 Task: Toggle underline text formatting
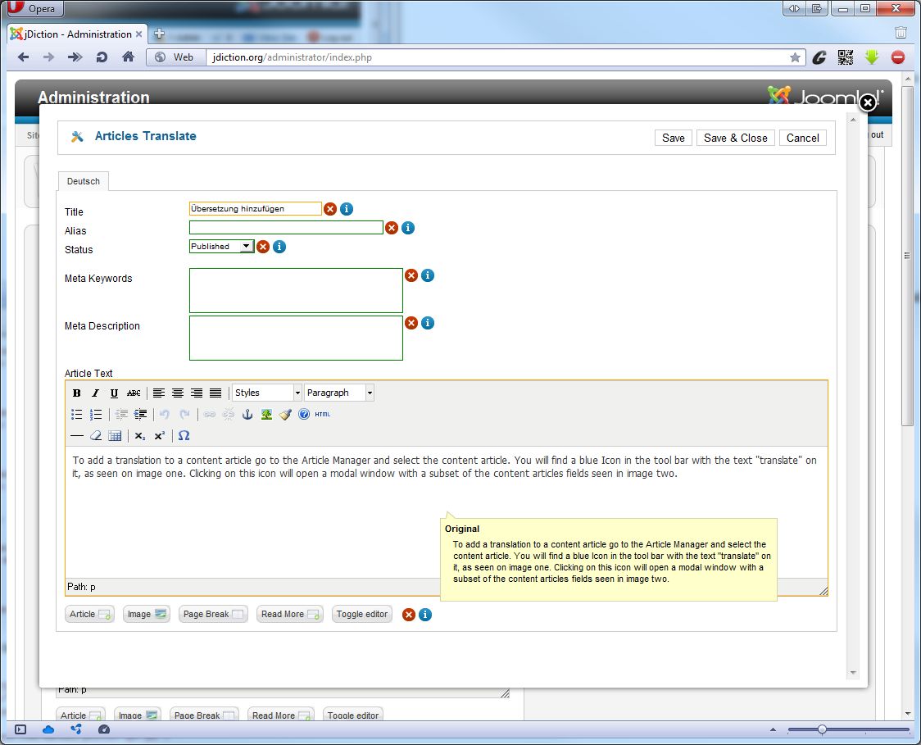coord(114,393)
